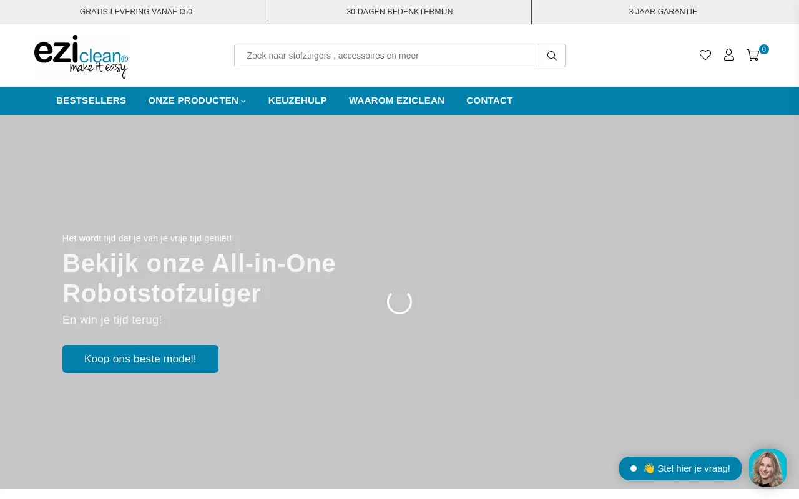Open the user account icon
The image size is (799, 499).
pyautogui.click(x=729, y=55)
